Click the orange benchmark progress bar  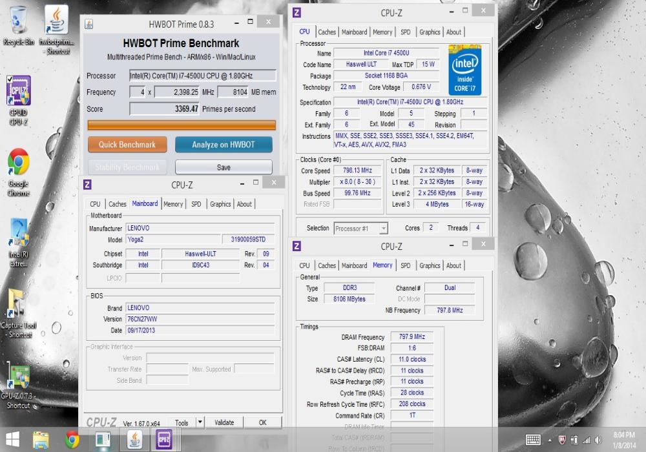tap(182, 125)
